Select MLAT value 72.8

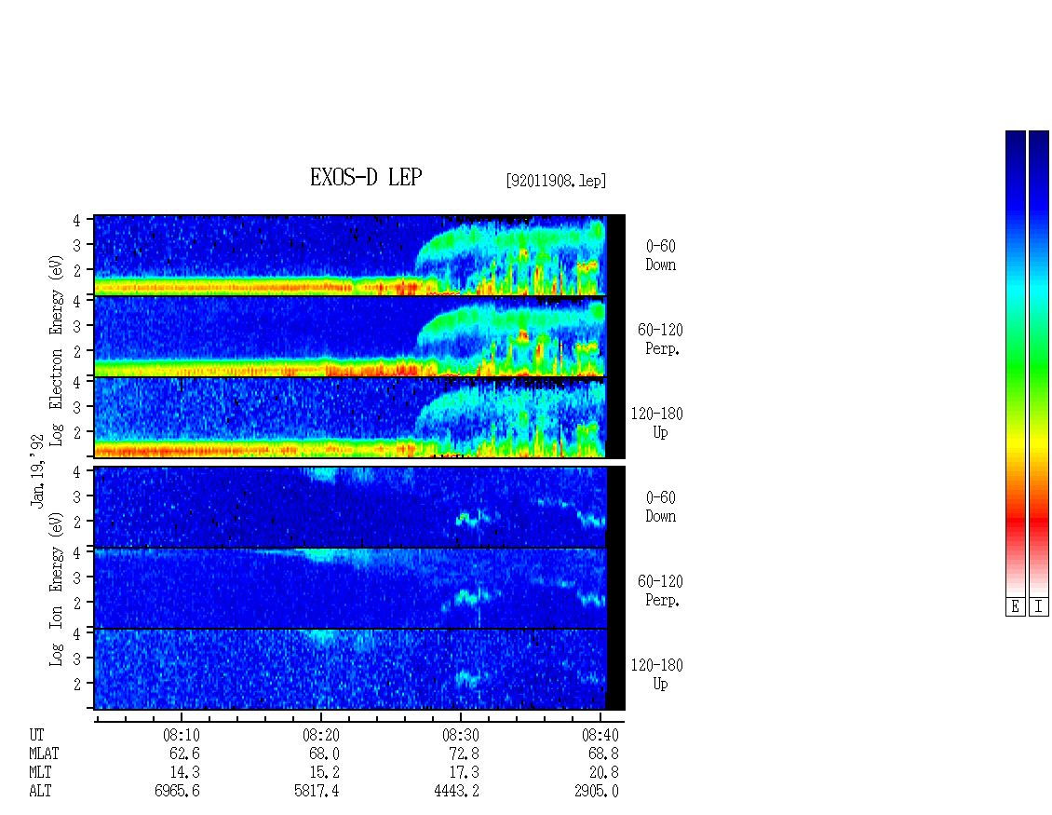point(465,754)
